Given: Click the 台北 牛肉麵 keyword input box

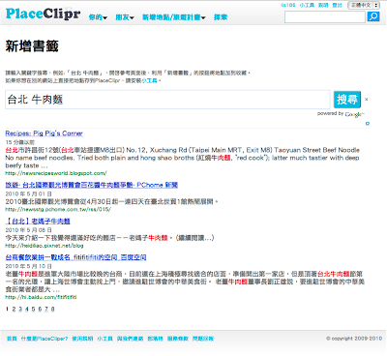Looking at the screenshot, I should point(167,100).
